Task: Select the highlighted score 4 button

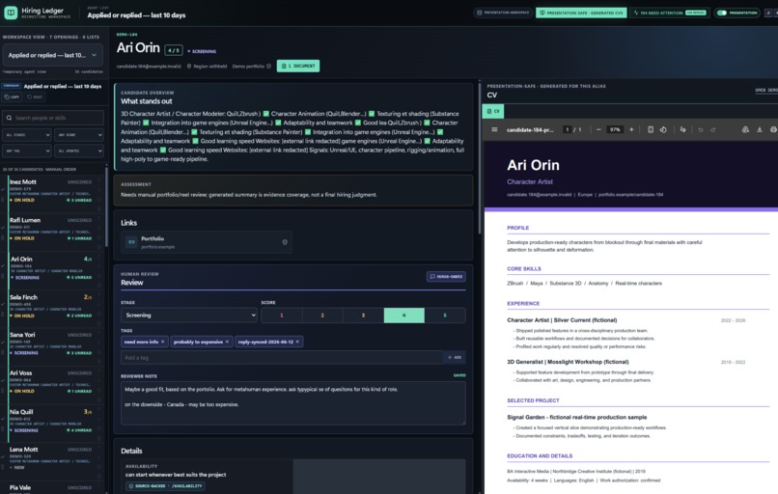Action: coord(403,315)
